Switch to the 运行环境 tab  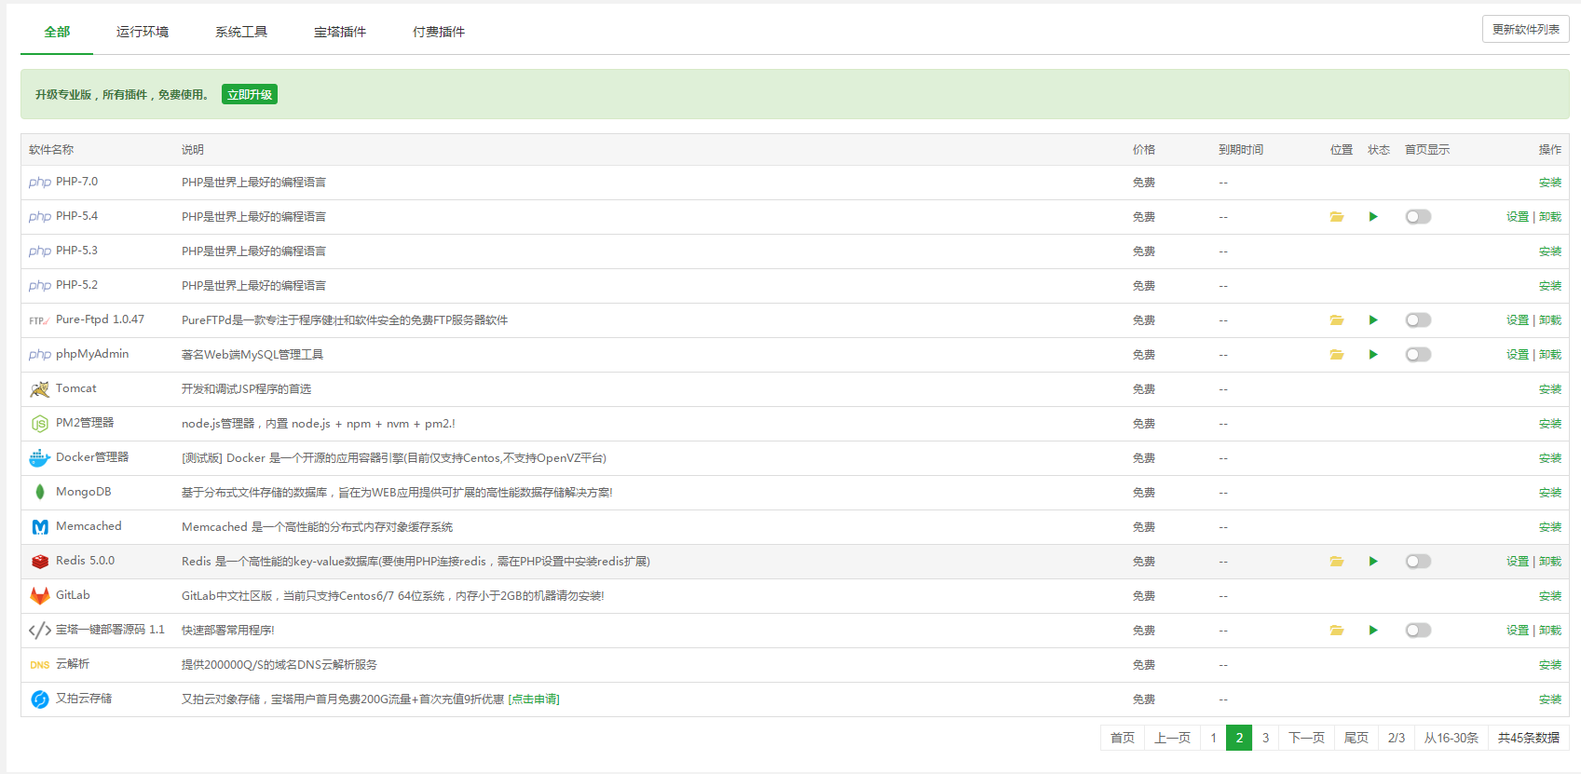pos(143,32)
